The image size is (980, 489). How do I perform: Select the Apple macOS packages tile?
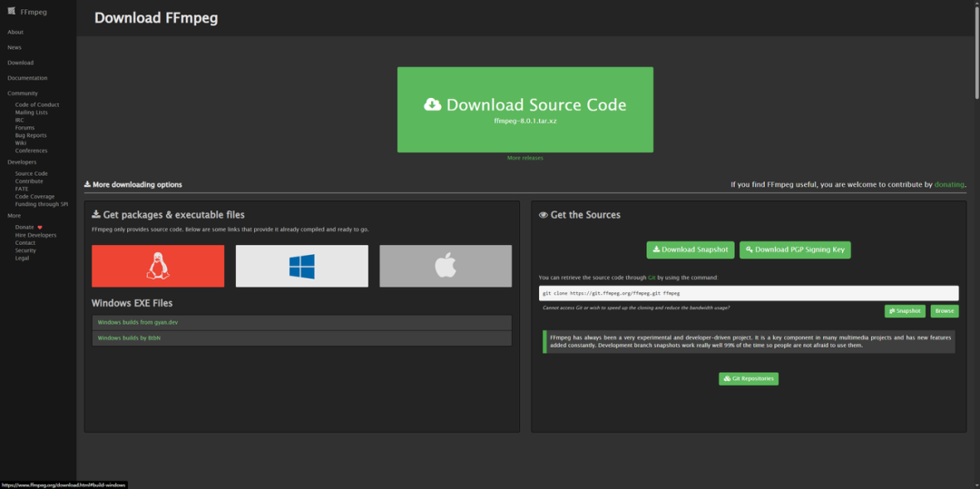pyautogui.click(x=446, y=266)
